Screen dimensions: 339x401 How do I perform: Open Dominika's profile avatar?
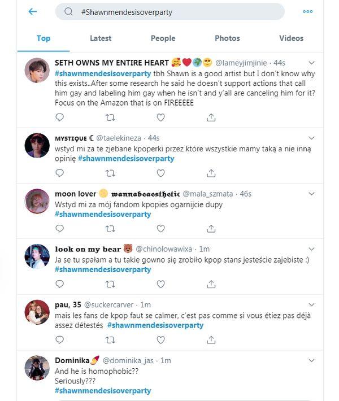(37, 368)
